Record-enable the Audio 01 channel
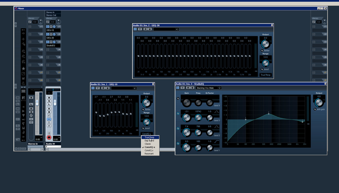 pyautogui.click(x=49, y=138)
